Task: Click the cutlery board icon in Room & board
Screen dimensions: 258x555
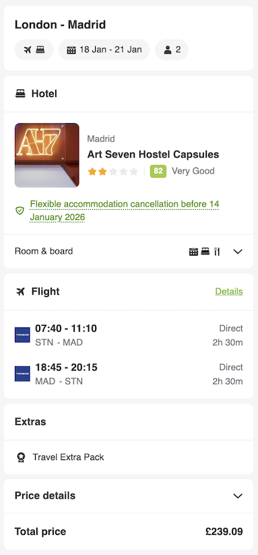Action: pos(217,252)
